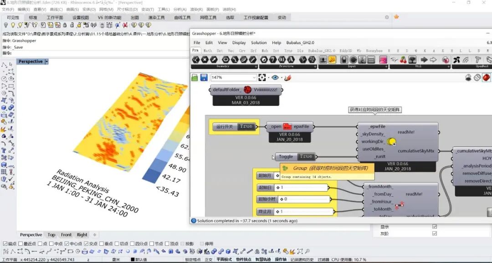This screenshot has height=263, width=492.
Task: Select the Integer '7' primitive parameter icon
Action: point(273,60)
